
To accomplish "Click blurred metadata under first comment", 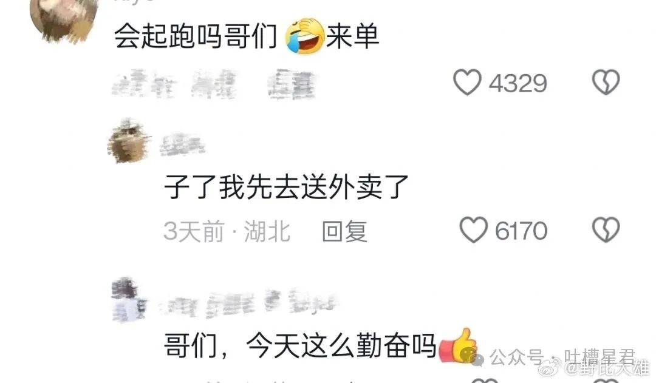I will coord(213,84).
